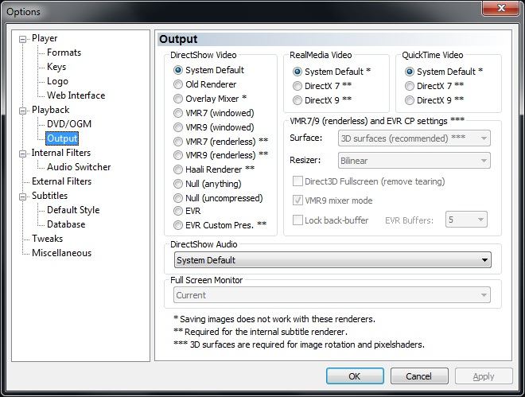
Task: Open DirectShow Audio System Default dropdown
Action: (332, 260)
